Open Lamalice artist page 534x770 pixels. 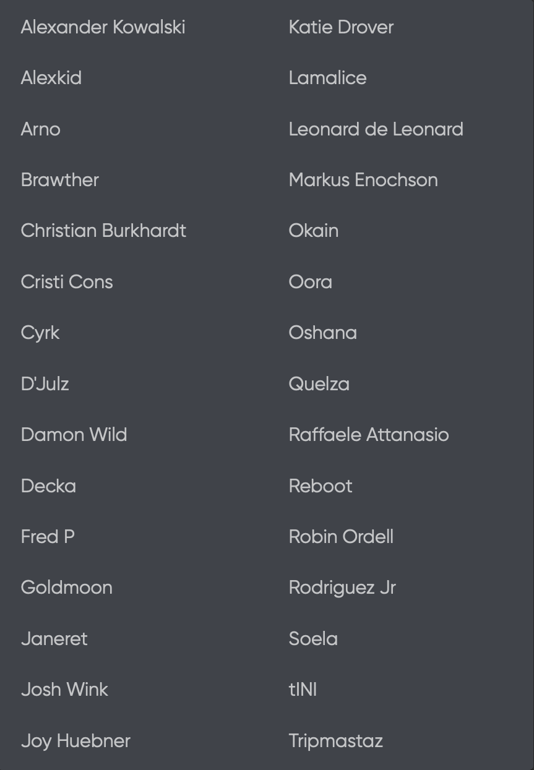click(x=327, y=78)
